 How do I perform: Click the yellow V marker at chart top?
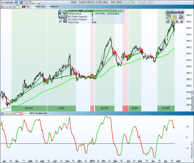click(x=175, y=19)
